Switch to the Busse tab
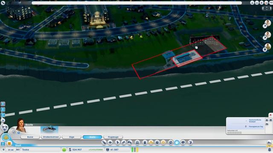 click(x=30, y=137)
